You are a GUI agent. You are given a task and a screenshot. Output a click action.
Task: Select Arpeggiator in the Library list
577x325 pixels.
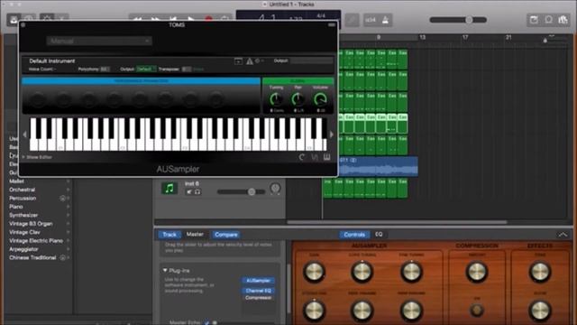23,249
